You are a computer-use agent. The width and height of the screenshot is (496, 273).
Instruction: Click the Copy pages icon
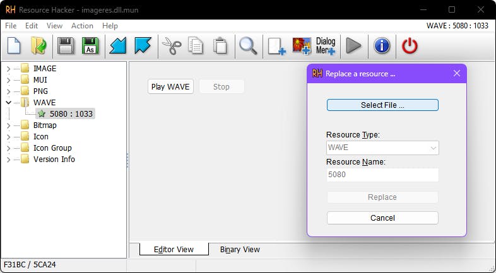coord(196,46)
